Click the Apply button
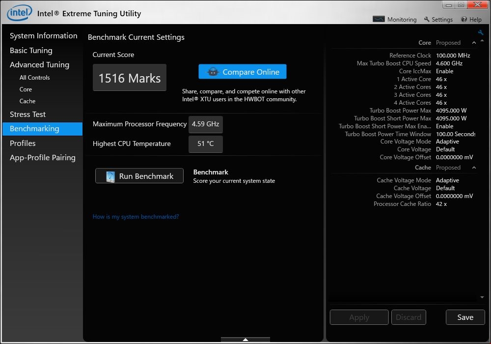This screenshot has height=344, width=491. click(x=359, y=317)
